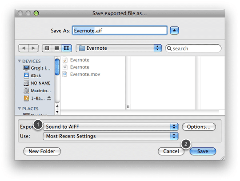Click the Options... button

[199, 127]
